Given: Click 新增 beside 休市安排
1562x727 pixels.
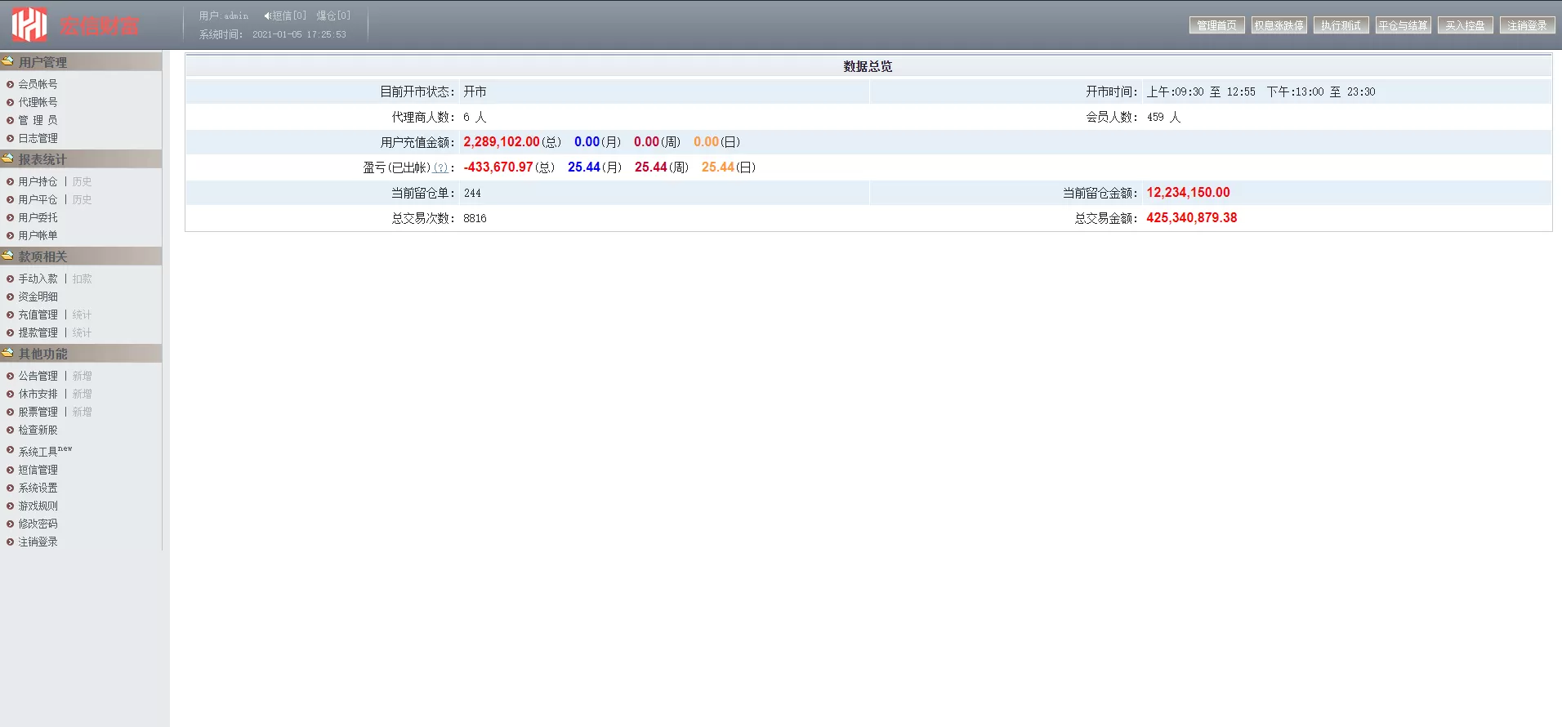Looking at the screenshot, I should coord(82,394).
